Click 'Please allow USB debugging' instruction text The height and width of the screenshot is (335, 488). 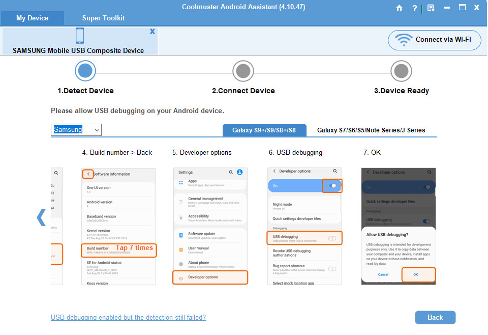click(x=137, y=110)
